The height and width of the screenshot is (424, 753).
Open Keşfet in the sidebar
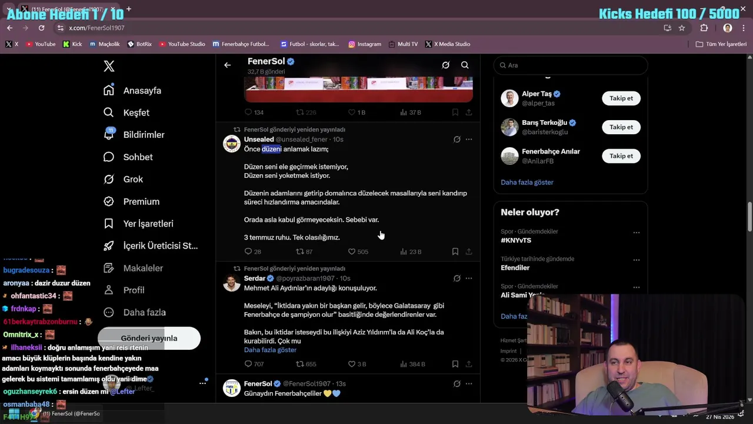tap(126, 112)
